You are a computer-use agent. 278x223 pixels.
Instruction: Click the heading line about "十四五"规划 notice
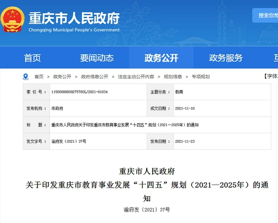[147, 185]
